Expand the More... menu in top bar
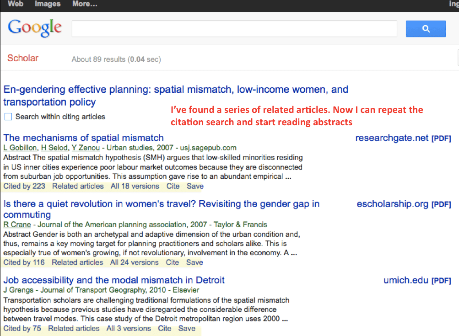The image size is (459, 336). (85, 4)
